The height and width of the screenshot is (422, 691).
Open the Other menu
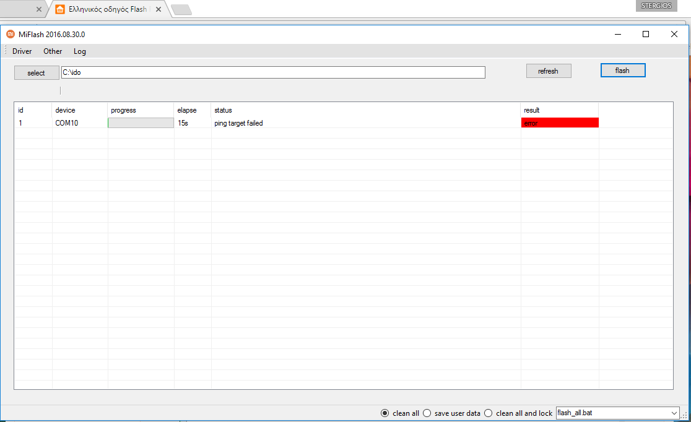pyautogui.click(x=53, y=51)
